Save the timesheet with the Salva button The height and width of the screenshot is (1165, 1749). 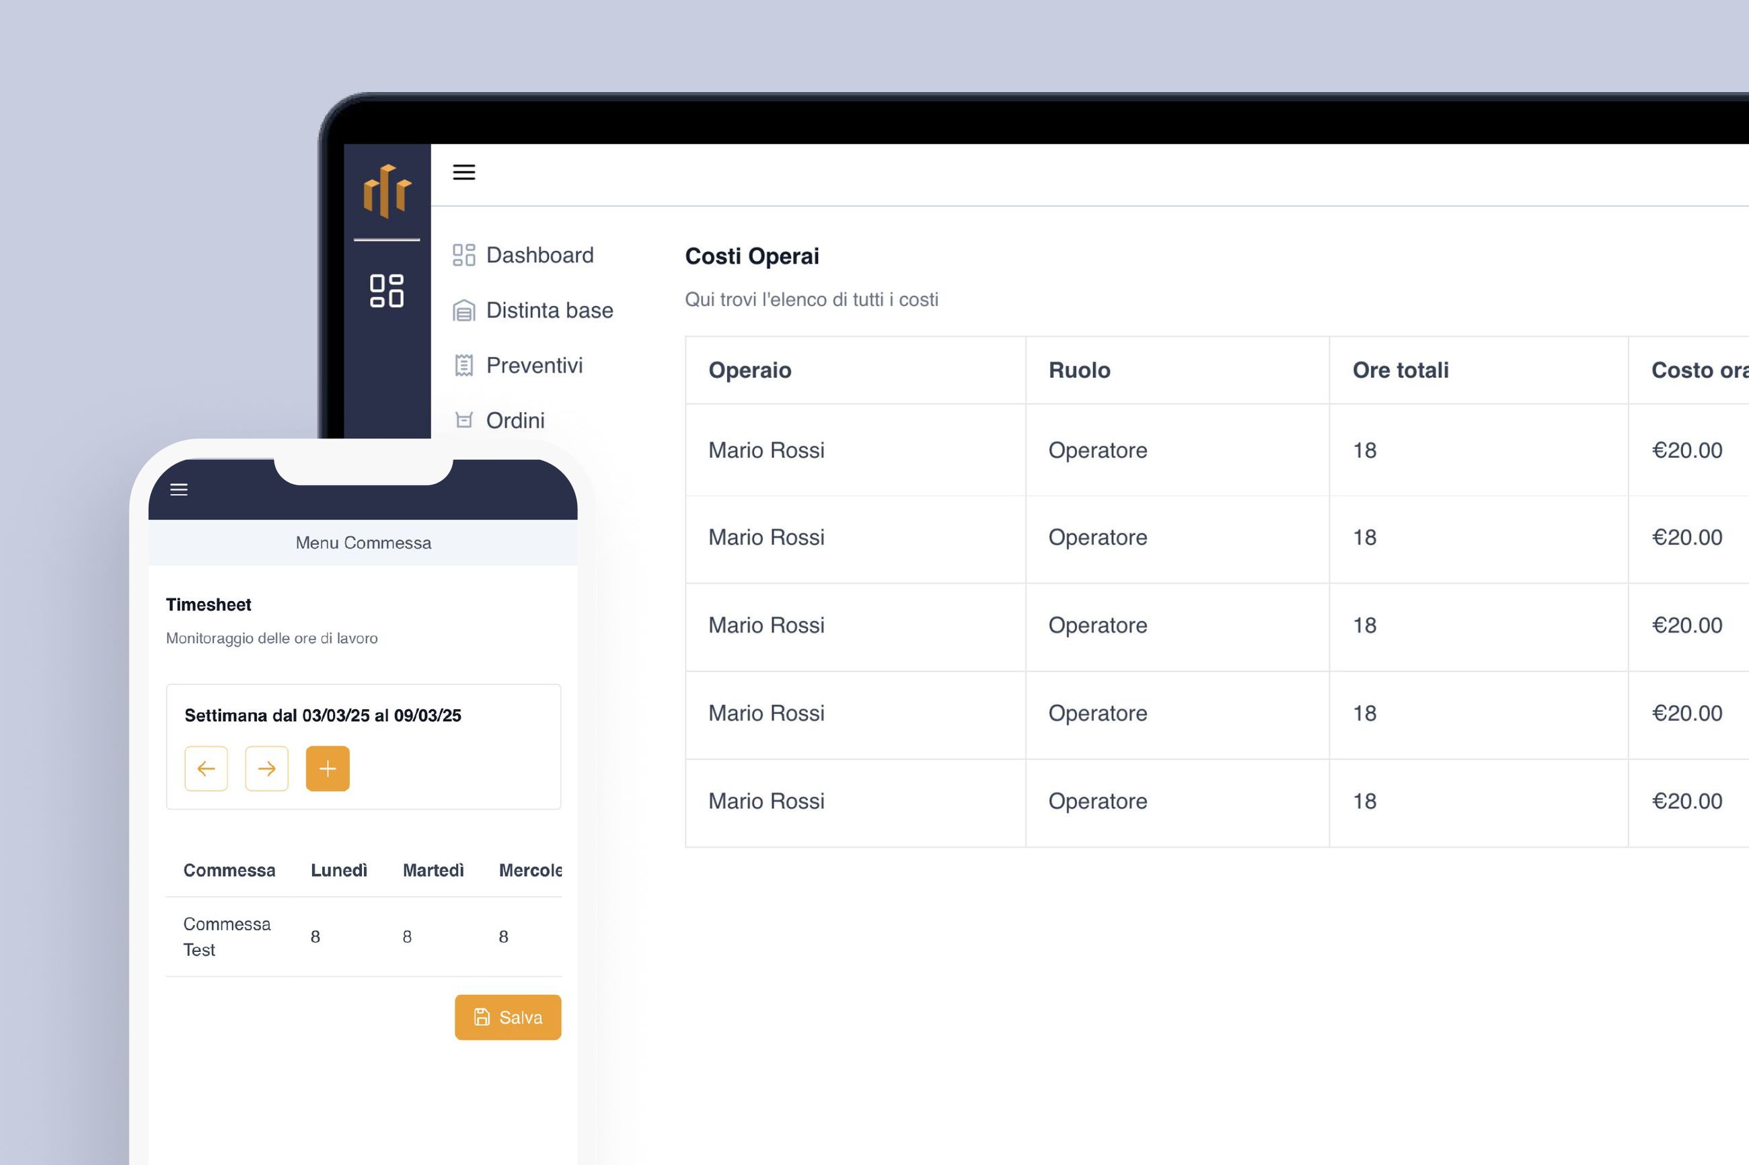pos(508,1017)
